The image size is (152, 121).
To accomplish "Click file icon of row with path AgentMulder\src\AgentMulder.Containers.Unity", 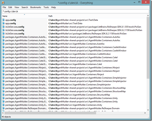I will click(x=4, y=105).
